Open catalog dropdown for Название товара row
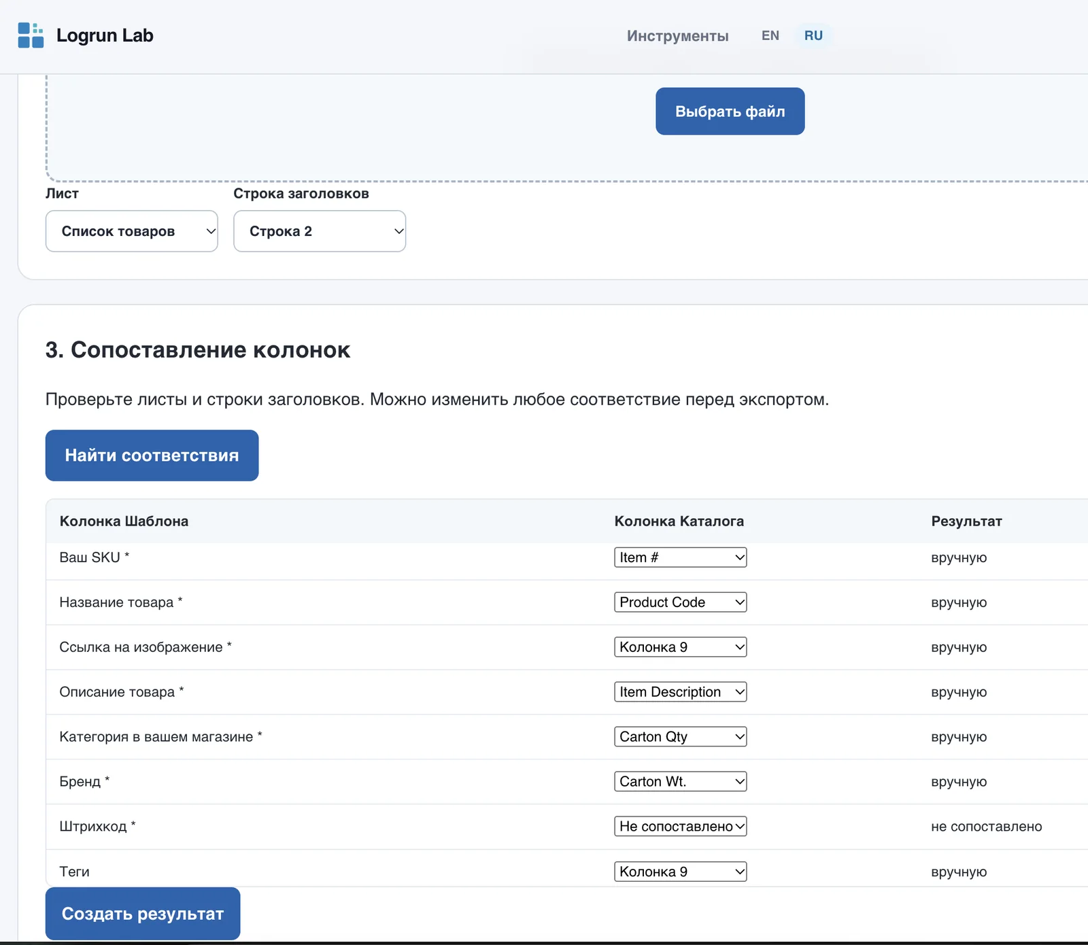1088x945 pixels. pyautogui.click(x=680, y=602)
